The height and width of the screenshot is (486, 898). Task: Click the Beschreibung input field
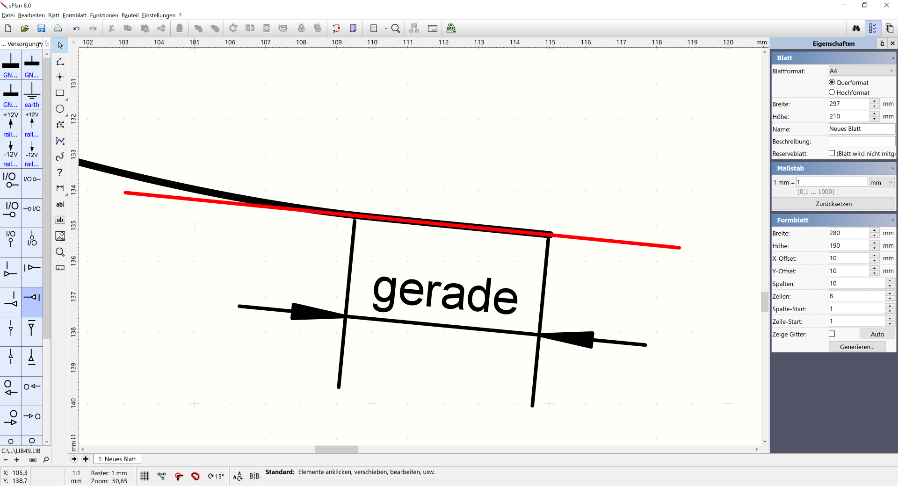coord(862,141)
